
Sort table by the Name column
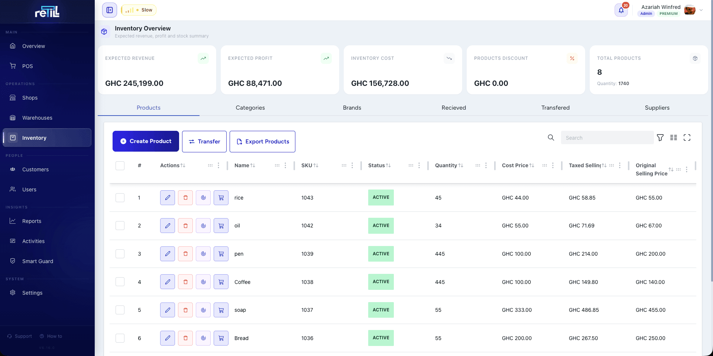click(x=253, y=165)
